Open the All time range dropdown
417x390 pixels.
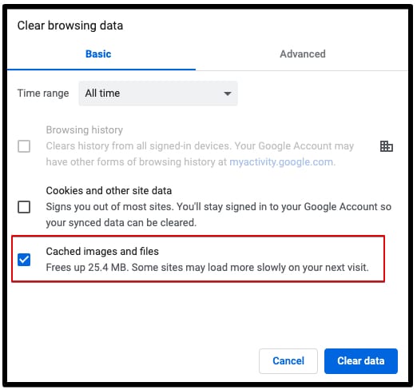[158, 94]
